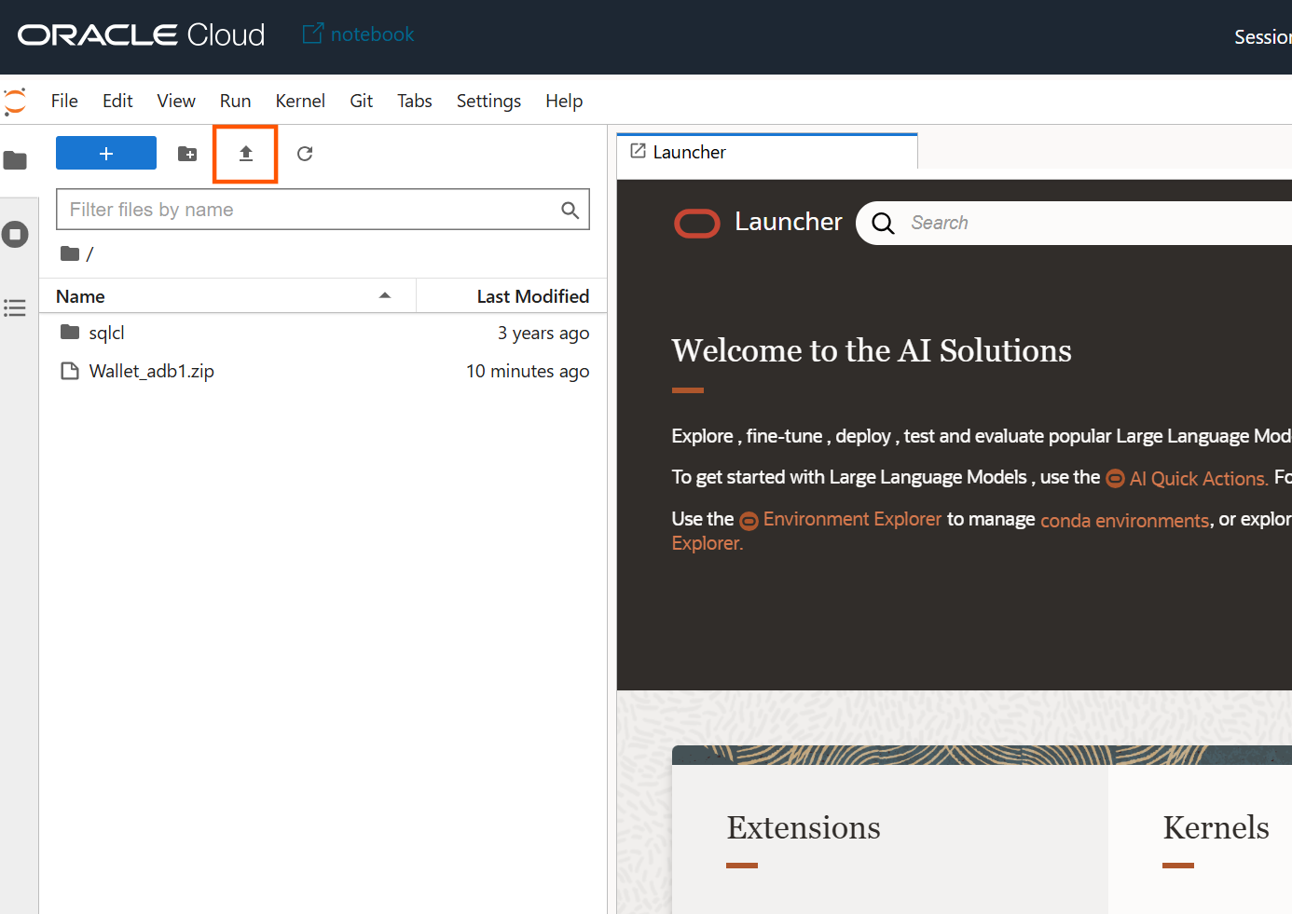This screenshot has width=1292, height=914.
Task: Click the Launcher search magnifier icon
Action: (x=883, y=224)
